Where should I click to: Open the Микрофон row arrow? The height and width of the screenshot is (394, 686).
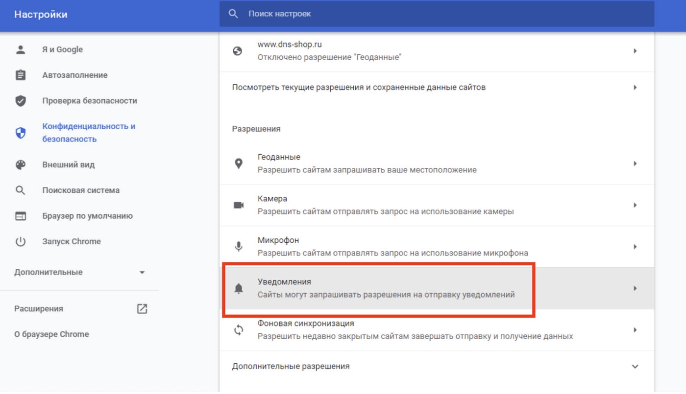pos(635,247)
